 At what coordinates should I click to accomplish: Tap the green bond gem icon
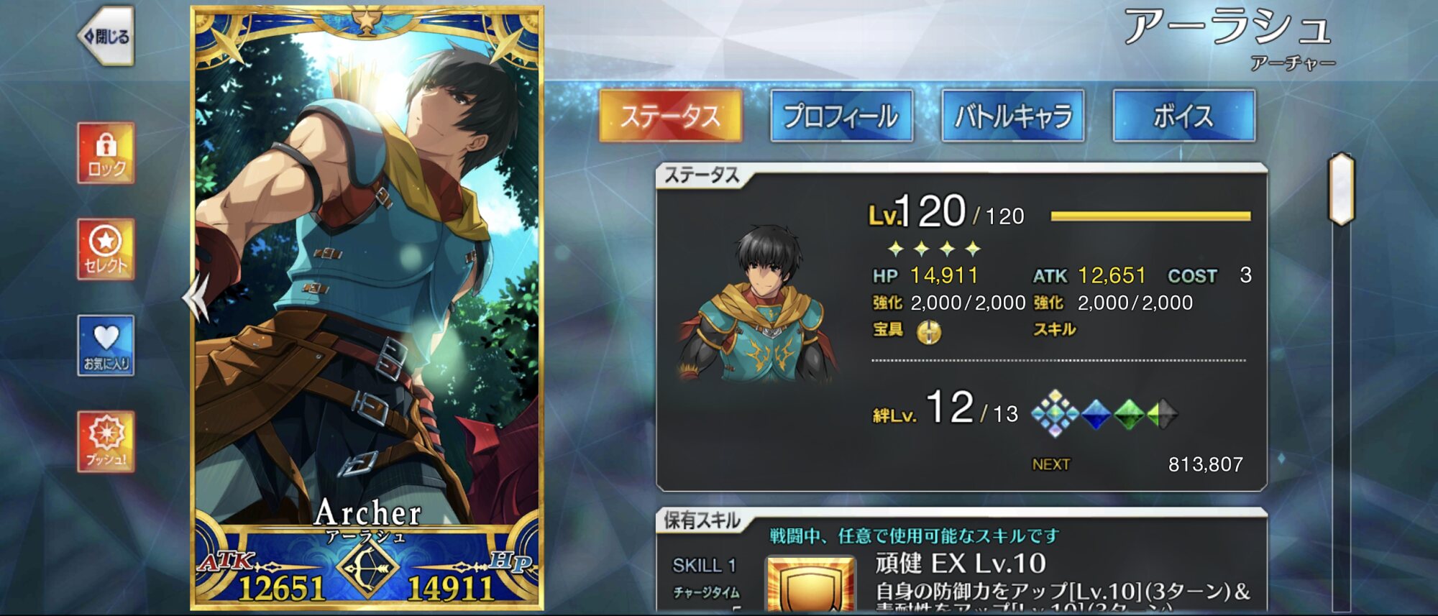point(1129,414)
